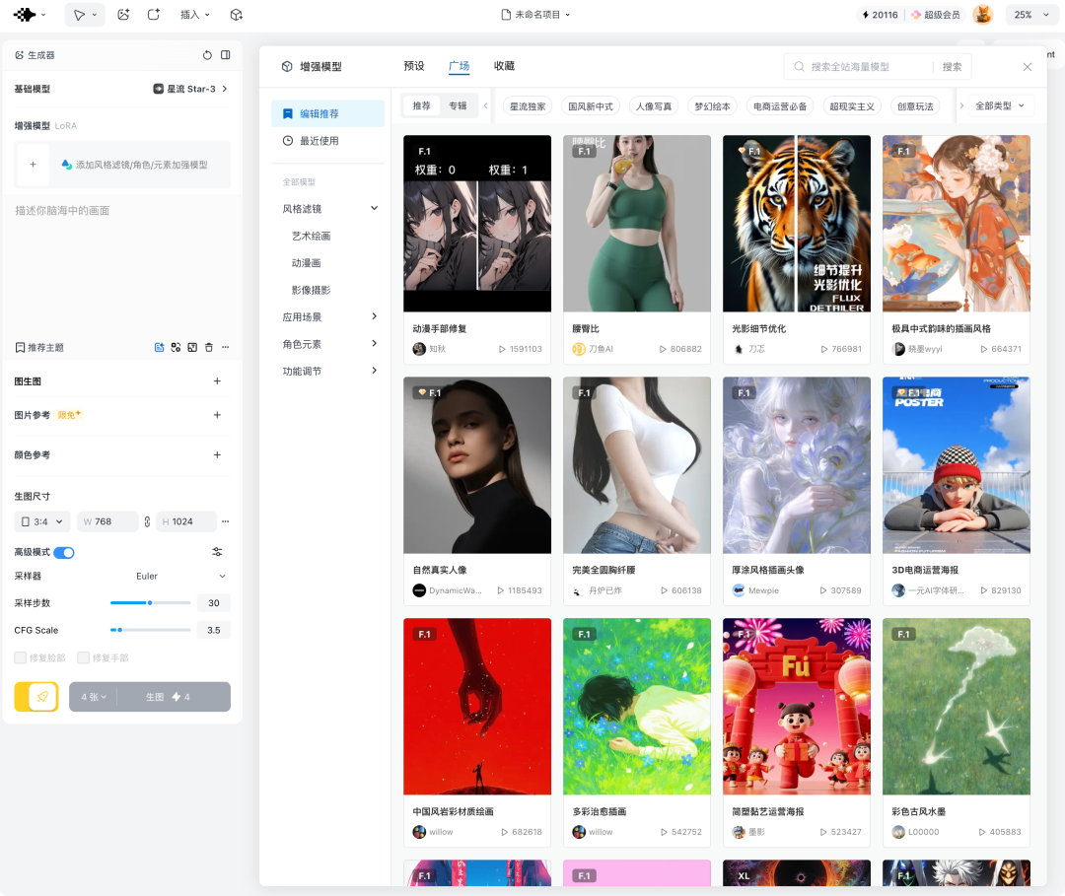Switch to the 预设 tab
The image size is (1065, 896).
click(413, 66)
